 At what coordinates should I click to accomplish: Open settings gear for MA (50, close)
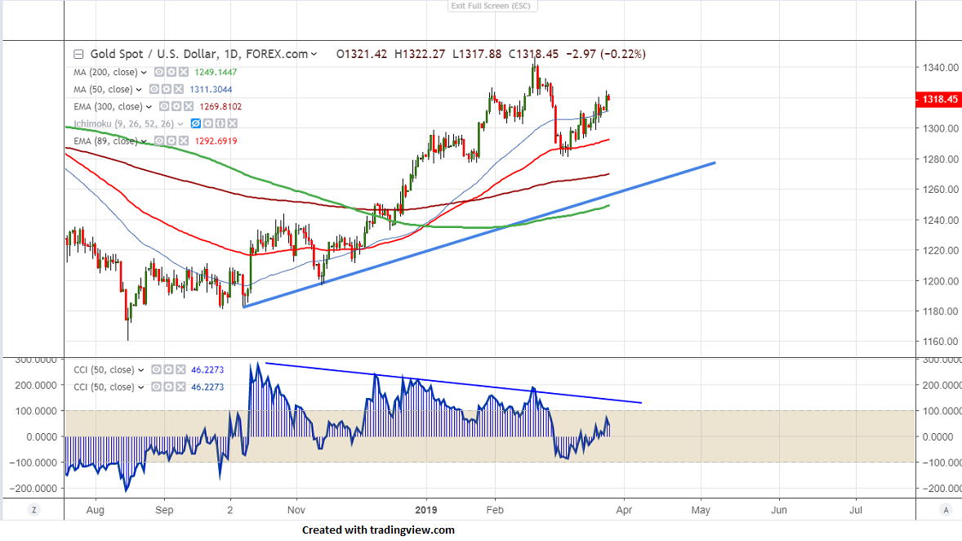pos(167,89)
